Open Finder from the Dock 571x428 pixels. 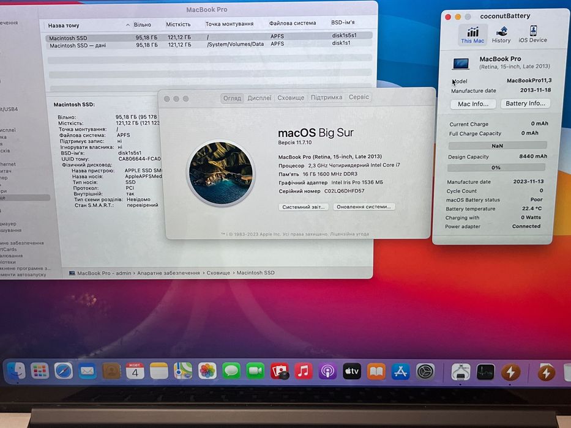click(x=16, y=371)
